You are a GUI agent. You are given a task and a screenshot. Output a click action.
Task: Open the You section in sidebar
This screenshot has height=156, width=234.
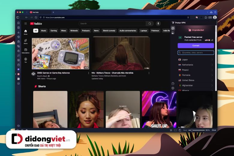coord(26,60)
